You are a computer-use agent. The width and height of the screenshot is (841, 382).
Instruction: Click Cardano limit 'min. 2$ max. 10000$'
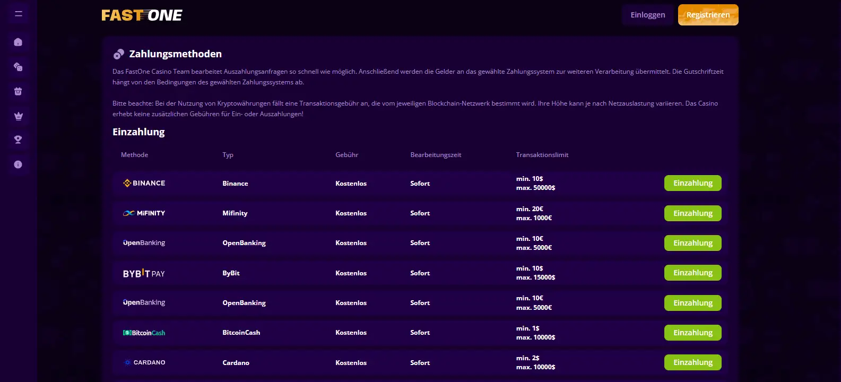(x=536, y=362)
